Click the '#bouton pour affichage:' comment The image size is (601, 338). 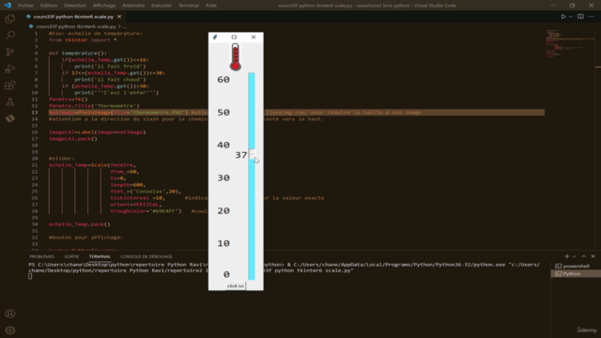point(85,238)
